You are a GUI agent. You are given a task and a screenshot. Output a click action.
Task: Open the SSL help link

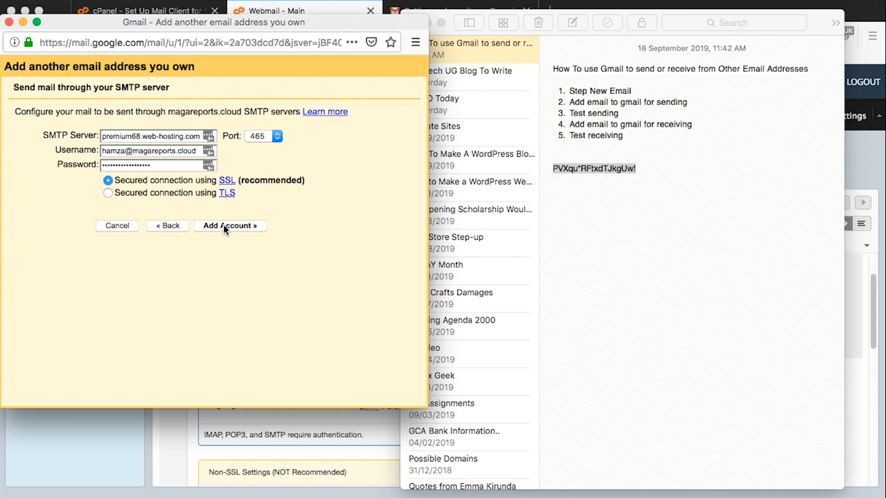point(227,180)
